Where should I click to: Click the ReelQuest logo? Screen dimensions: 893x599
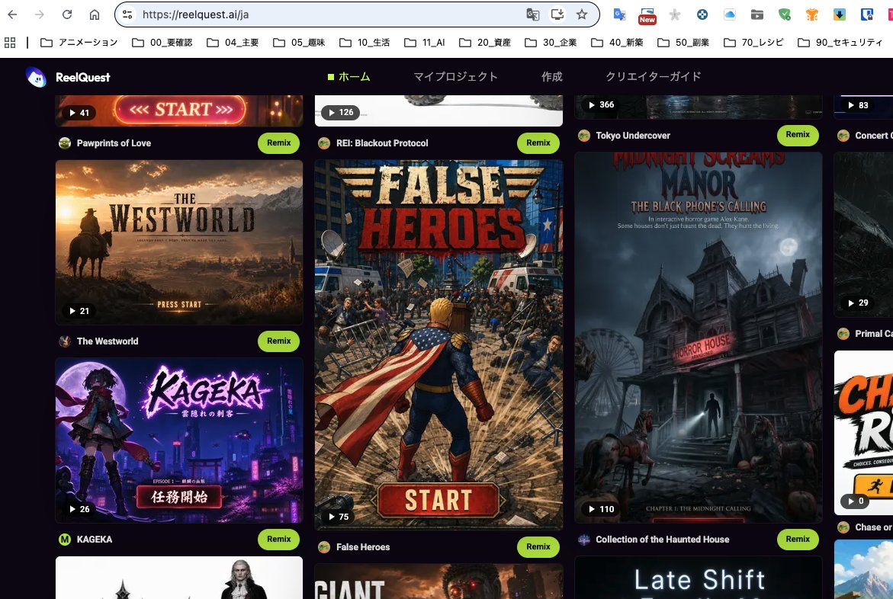click(69, 77)
